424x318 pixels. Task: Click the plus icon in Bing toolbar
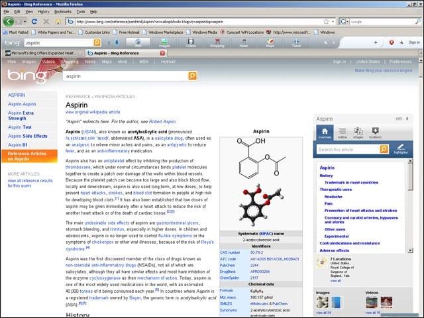[376, 42]
